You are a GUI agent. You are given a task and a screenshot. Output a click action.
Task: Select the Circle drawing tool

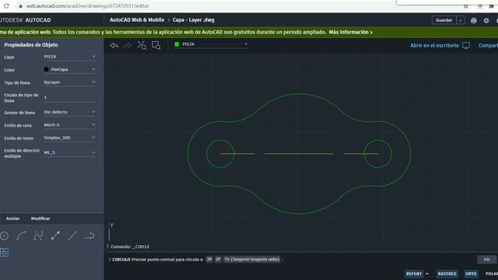(x=5, y=236)
